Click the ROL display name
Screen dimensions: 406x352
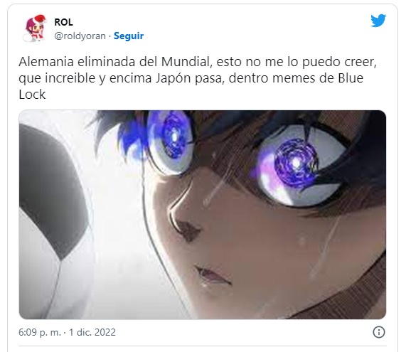tap(63, 22)
